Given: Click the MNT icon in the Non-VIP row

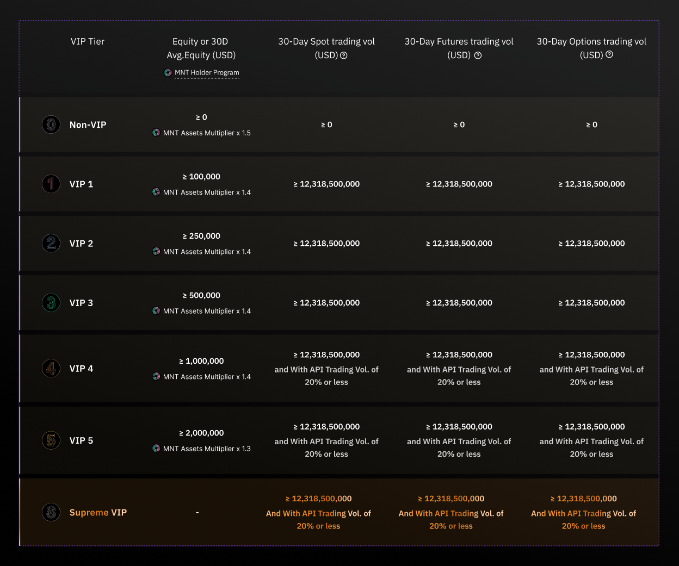Looking at the screenshot, I should (156, 133).
